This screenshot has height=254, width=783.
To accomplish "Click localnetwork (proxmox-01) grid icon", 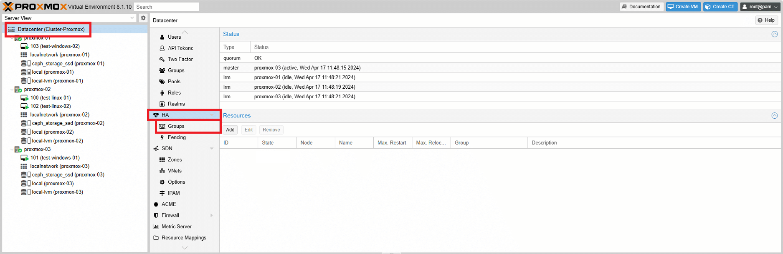I will click(24, 55).
